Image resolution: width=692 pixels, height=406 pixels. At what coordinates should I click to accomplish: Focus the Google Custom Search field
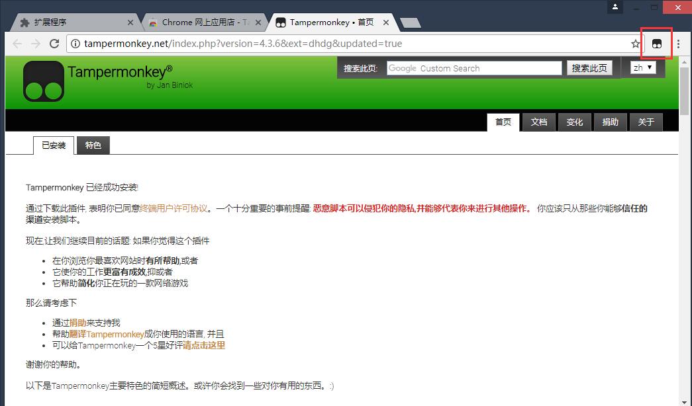(474, 68)
